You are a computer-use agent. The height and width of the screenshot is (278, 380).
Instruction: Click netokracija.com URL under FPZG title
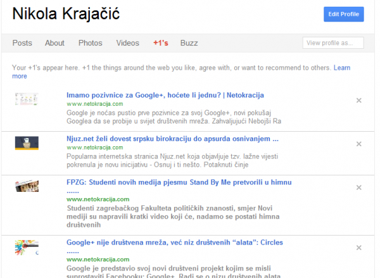(x=98, y=199)
